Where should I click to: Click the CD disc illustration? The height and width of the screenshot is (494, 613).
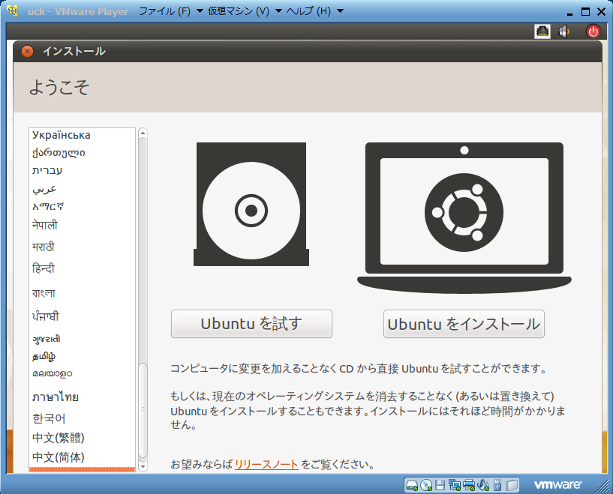251,204
